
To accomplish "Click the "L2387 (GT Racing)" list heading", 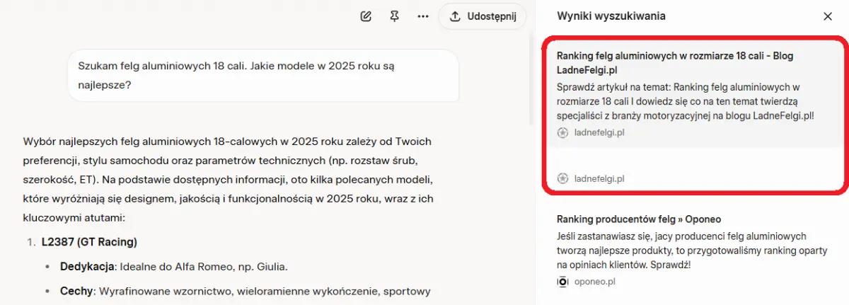I will click(89, 242).
